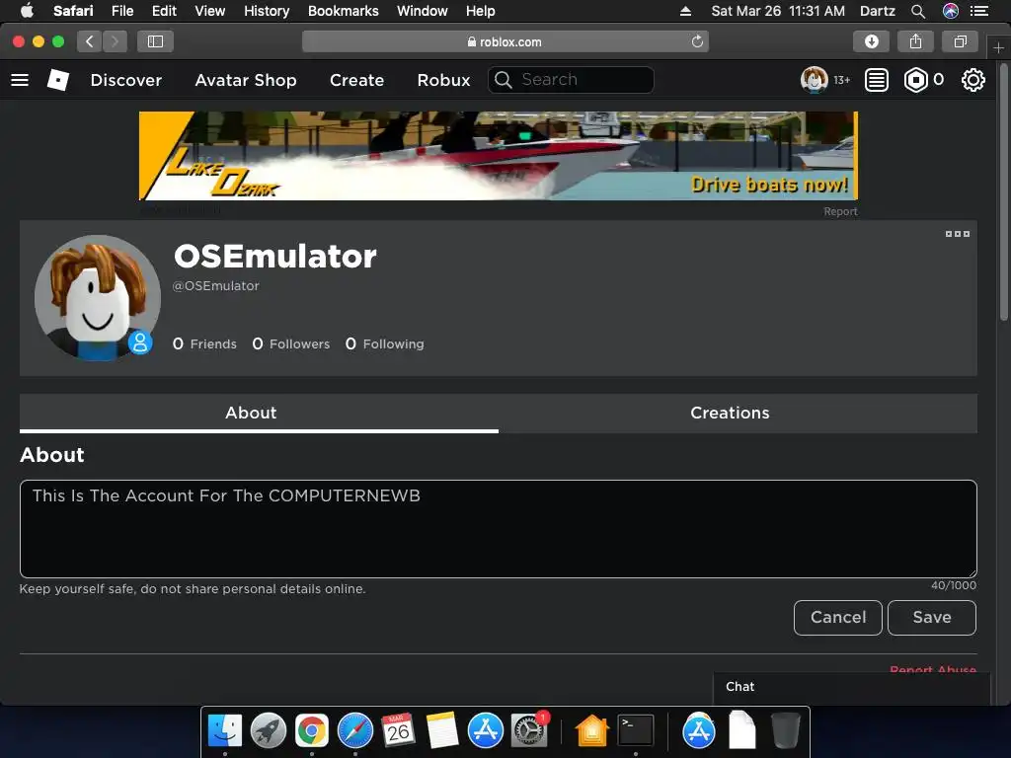Click the blue profile status badge on avatar
This screenshot has height=758, width=1011.
click(140, 342)
